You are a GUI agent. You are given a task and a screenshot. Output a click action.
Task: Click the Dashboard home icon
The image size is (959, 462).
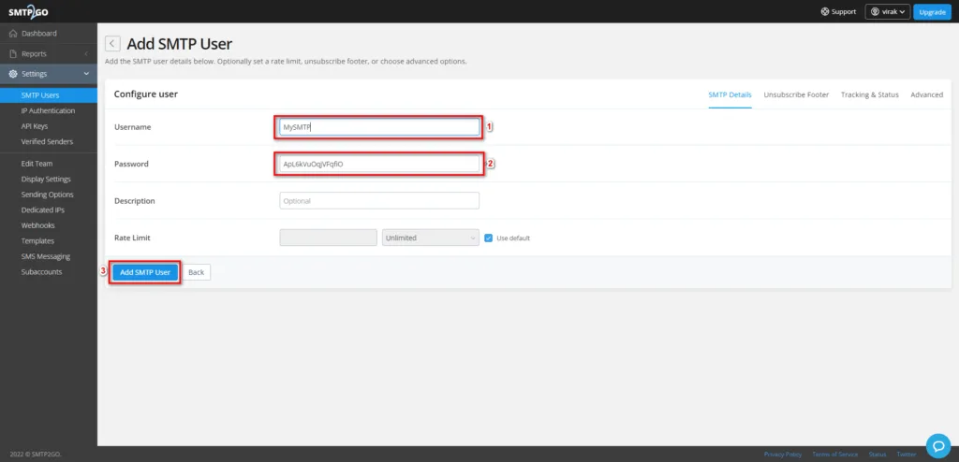(x=13, y=34)
